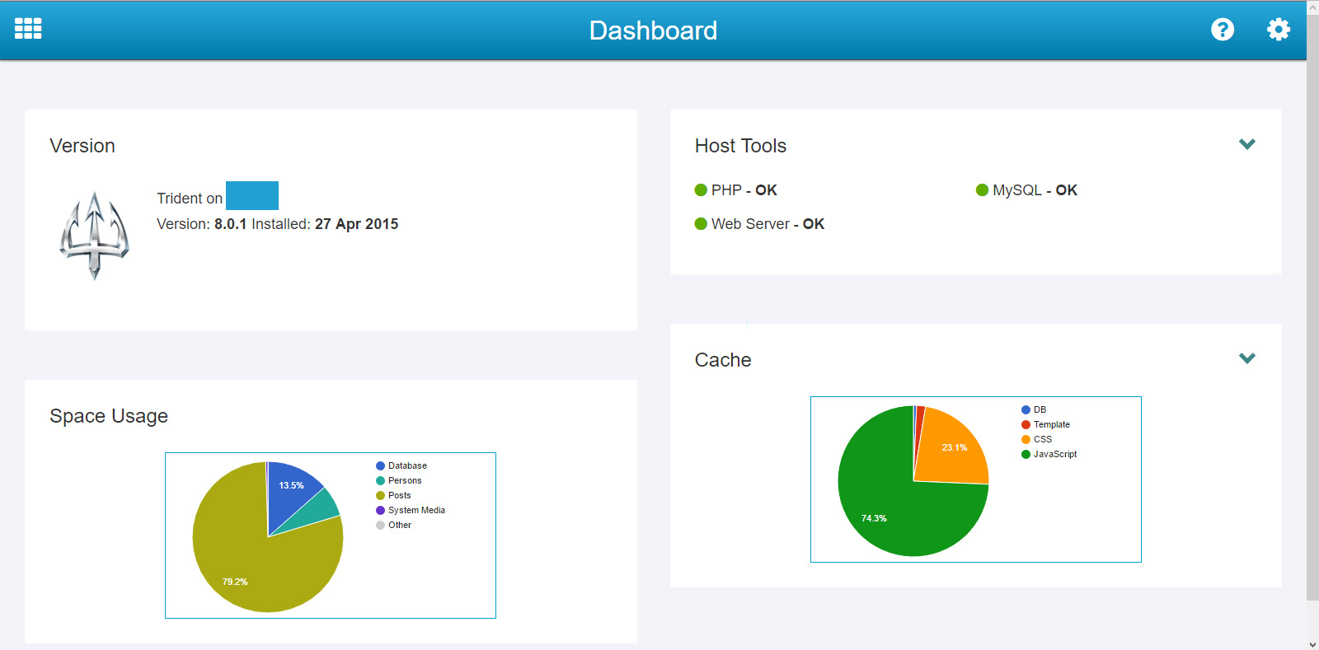Select the green JavaScript 74.3% pie slice
1319x650 pixels.
point(890,511)
